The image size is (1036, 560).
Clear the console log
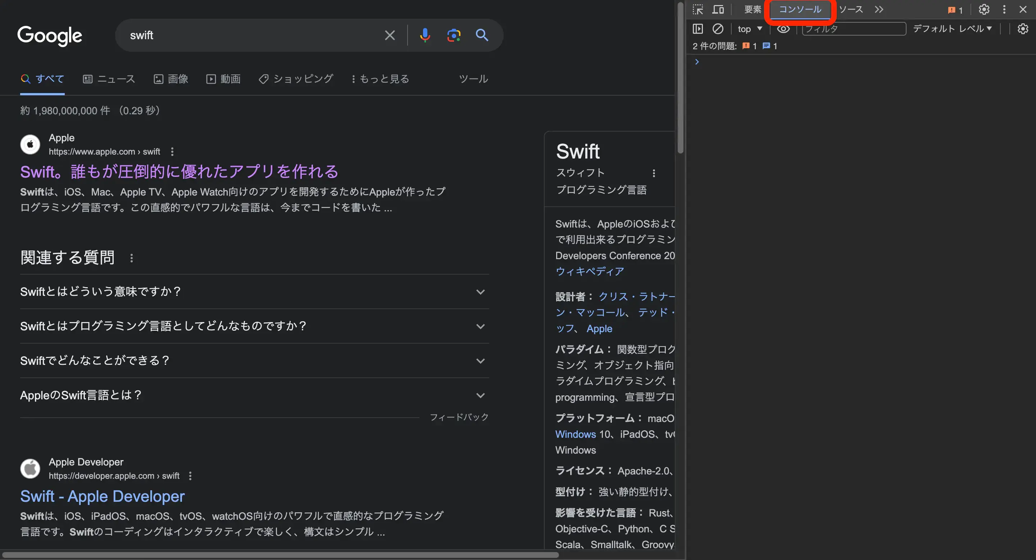coord(718,29)
